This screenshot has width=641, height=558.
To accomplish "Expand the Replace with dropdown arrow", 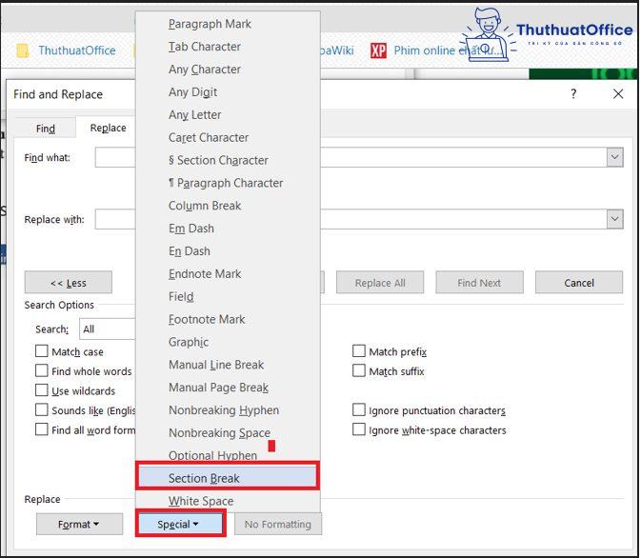I will (614, 219).
